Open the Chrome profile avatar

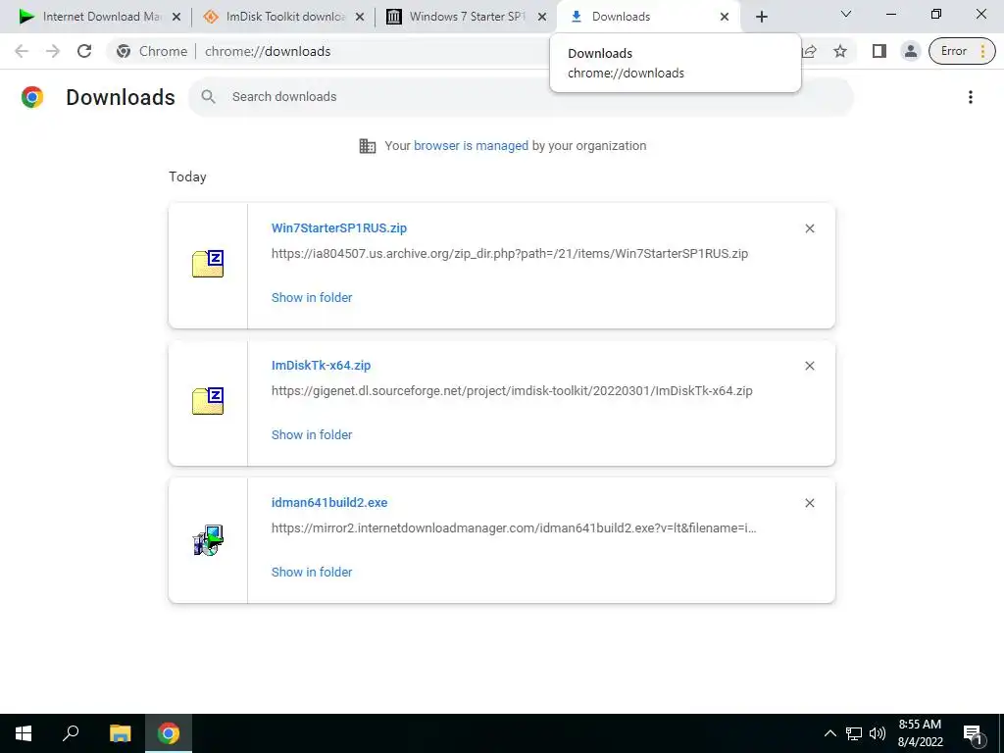tap(911, 51)
